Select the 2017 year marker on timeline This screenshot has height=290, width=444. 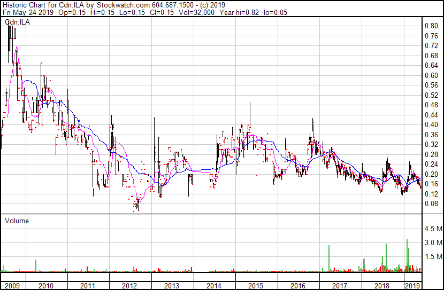point(340,285)
